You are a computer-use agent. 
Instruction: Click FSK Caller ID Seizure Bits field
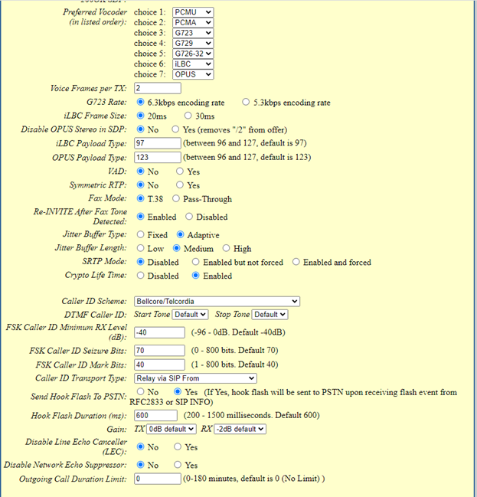point(159,350)
